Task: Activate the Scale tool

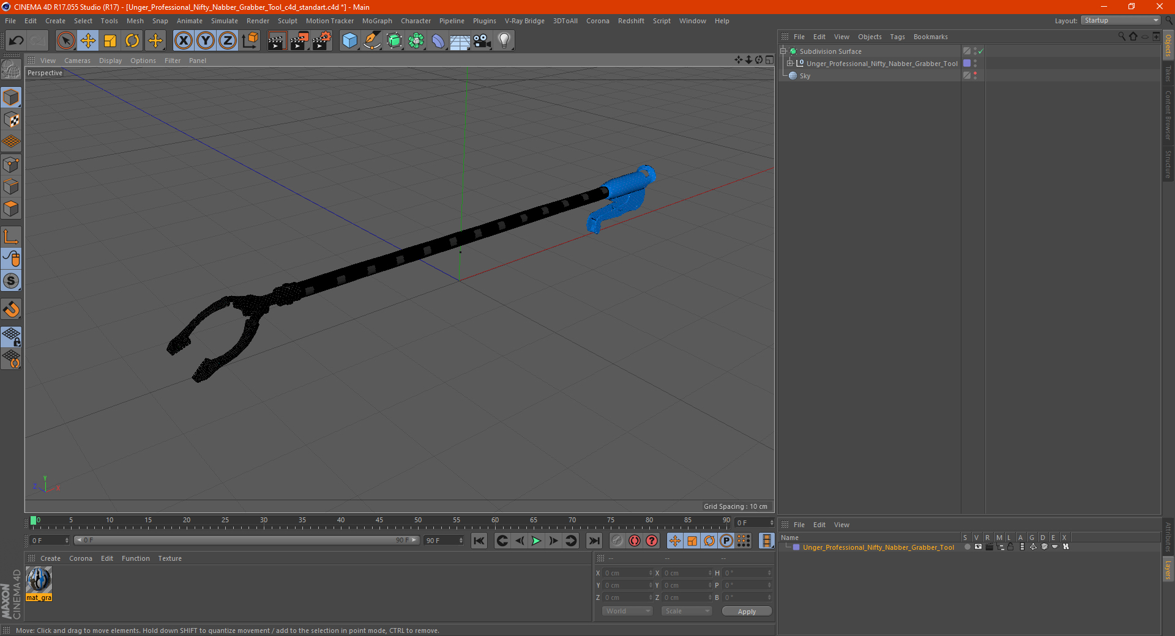Action: [x=110, y=41]
